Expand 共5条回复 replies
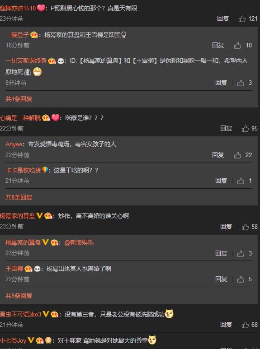 tap(19, 296)
